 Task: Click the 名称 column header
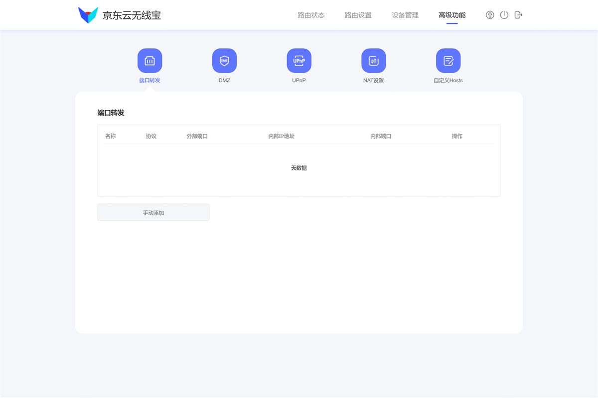(110, 136)
